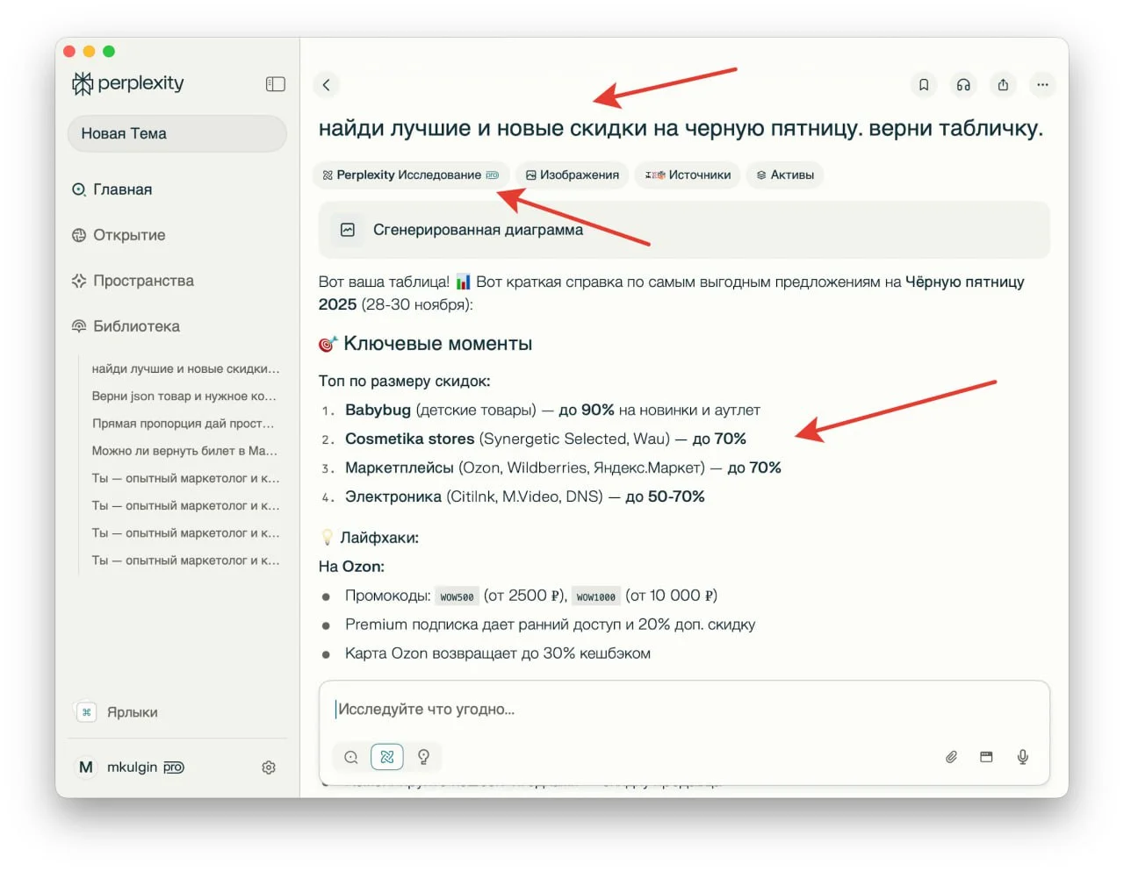1124x871 pixels.
Task: Open the settings gear next to mkulgin
Action: [x=269, y=767]
